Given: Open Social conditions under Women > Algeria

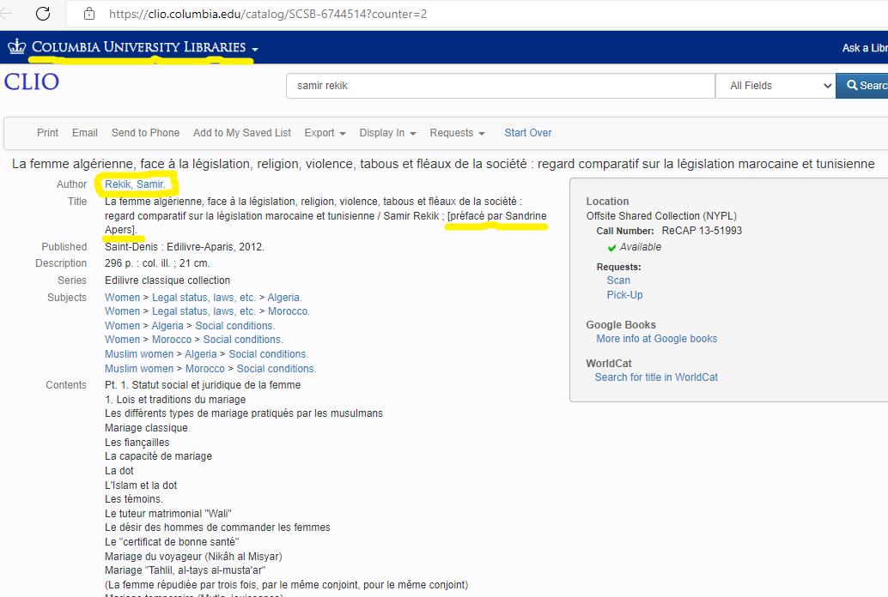Looking at the screenshot, I should (235, 325).
